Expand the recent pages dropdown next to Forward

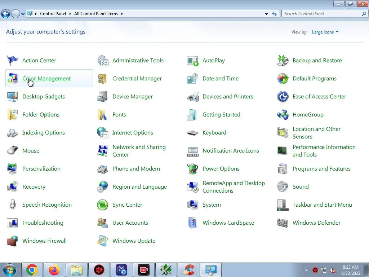23,14
